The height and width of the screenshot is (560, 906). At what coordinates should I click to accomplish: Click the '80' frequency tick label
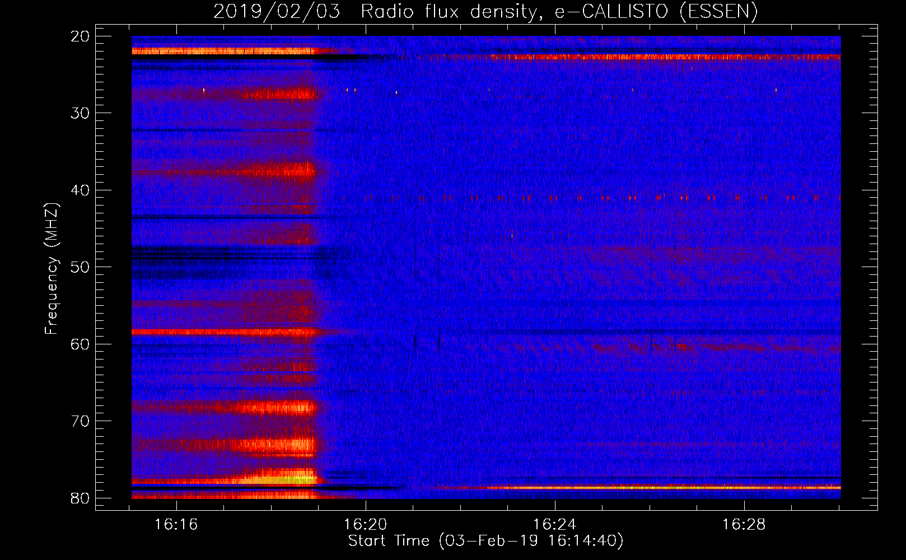80,498
